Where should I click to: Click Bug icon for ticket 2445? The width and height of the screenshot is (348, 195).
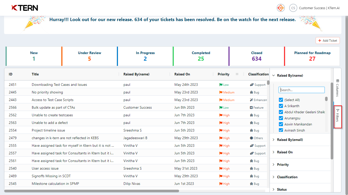[x=251, y=92]
